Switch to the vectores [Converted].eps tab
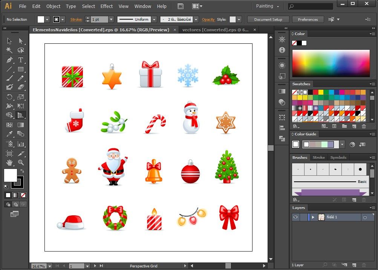The width and height of the screenshot is (378, 270). point(215,30)
